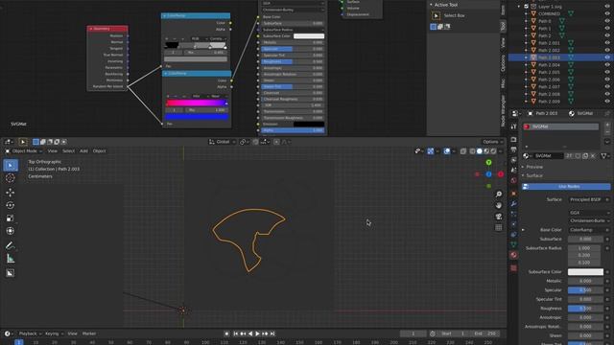614x345 pixels.
Task: Click the viewport pan hand icon
Action: click(x=499, y=205)
